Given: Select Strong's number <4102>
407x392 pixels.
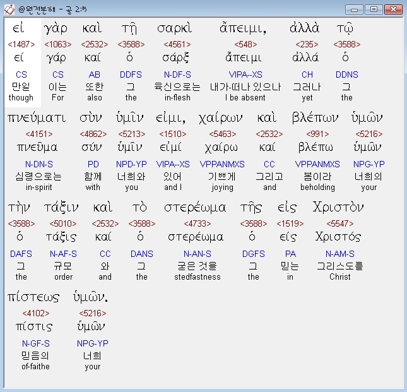Looking at the screenshot, I should pyautogui.click(x=36, y=313).
